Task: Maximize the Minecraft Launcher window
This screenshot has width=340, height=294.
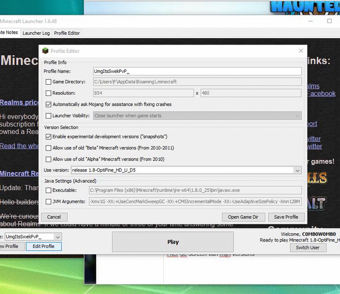Action: (329, 21)
